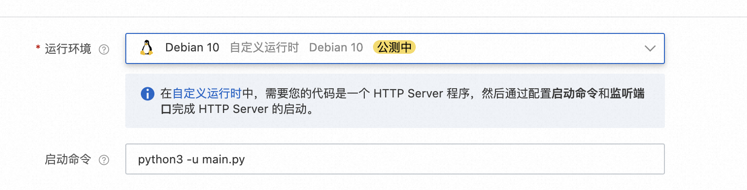747x190 pixels.
Task: Click the Linux penguin icon
Action: click(146, 47)
